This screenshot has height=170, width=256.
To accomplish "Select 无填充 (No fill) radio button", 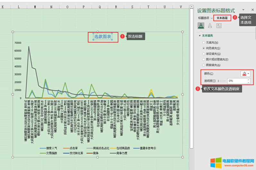I will (x=204, y=42).
